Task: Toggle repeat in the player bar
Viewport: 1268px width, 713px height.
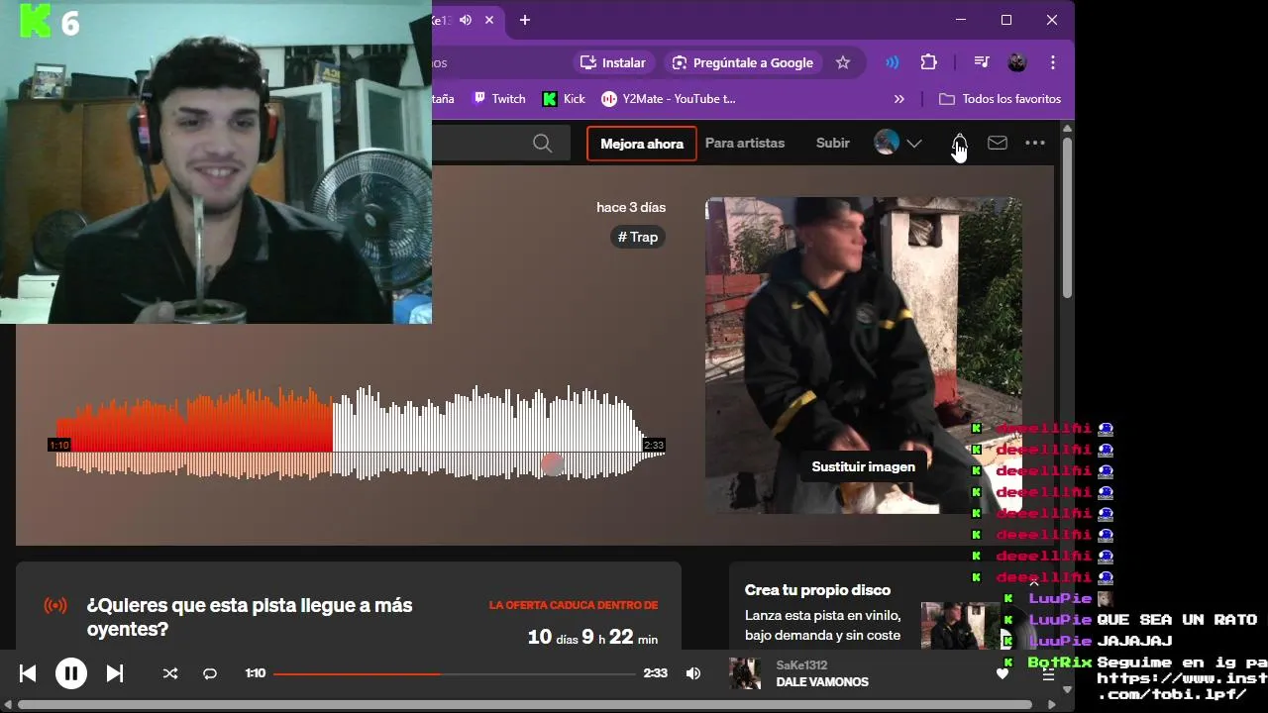Action: [x=210, y=673]
